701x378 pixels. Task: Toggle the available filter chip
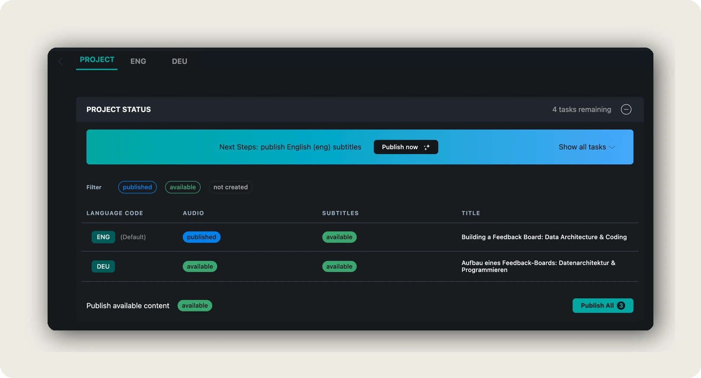pyautogui.click(x=183, y=187)
